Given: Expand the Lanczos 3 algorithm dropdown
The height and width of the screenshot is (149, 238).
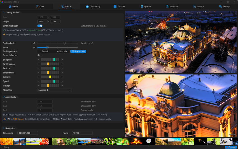Looking at the screenshot, I should click(55, 90).
